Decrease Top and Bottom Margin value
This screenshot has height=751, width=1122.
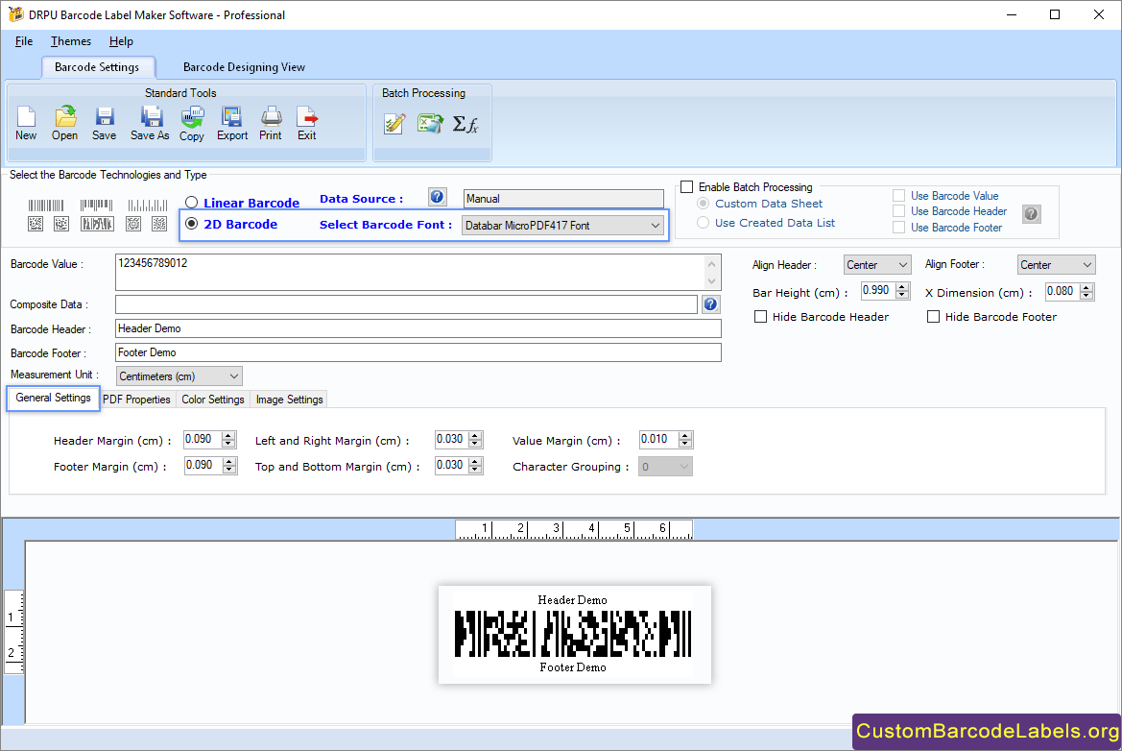(476, 470)
